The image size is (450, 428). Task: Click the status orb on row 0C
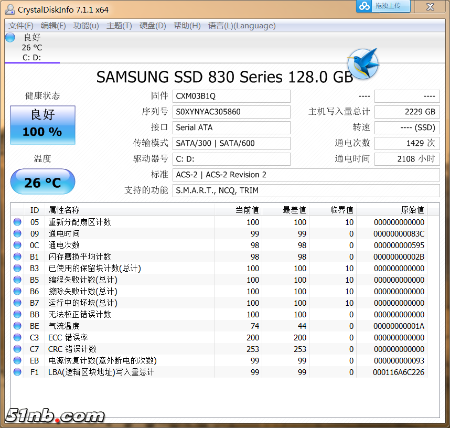(x=17, y=245)
